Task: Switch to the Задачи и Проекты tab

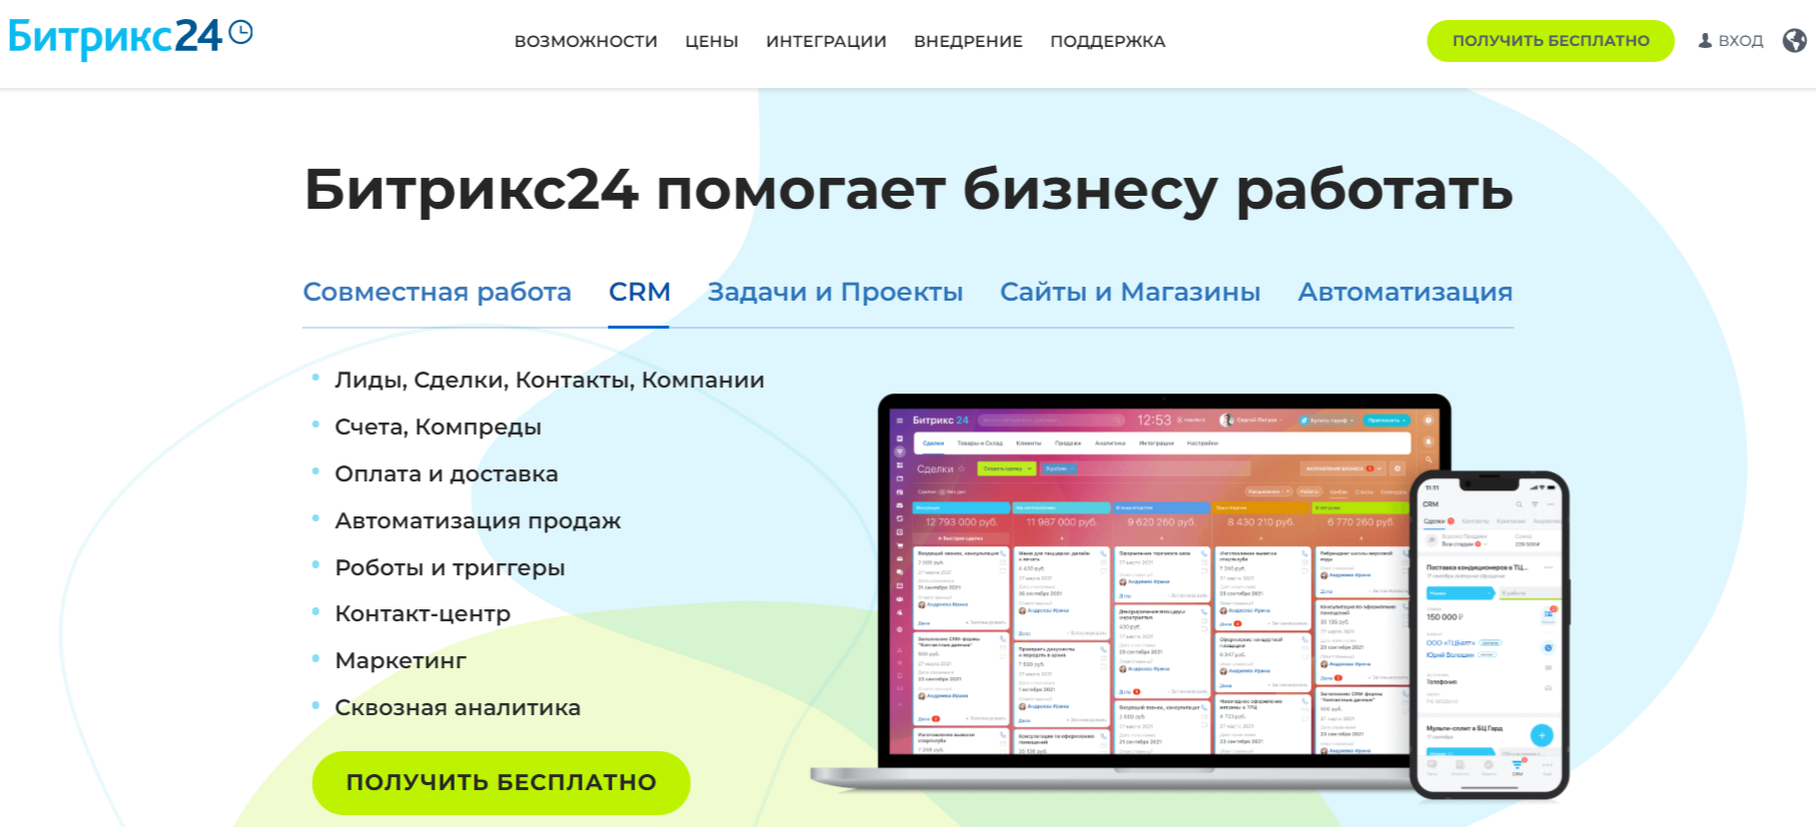Action: tap(835, 292)
